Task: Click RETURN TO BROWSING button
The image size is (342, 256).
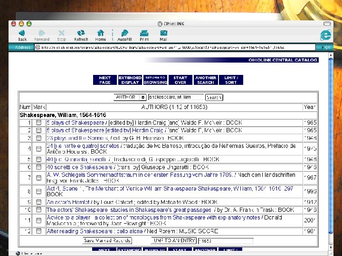Action: pos(155,80)
